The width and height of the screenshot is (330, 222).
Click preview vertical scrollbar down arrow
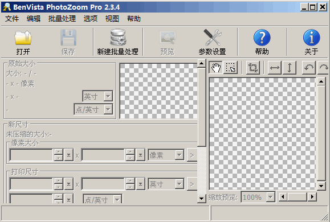[x=321, y=186]
